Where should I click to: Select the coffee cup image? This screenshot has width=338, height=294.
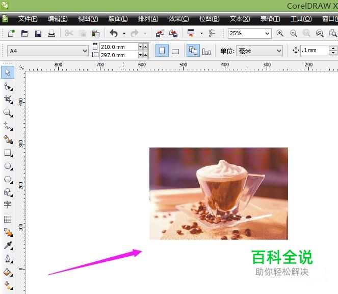coord(219,193)
